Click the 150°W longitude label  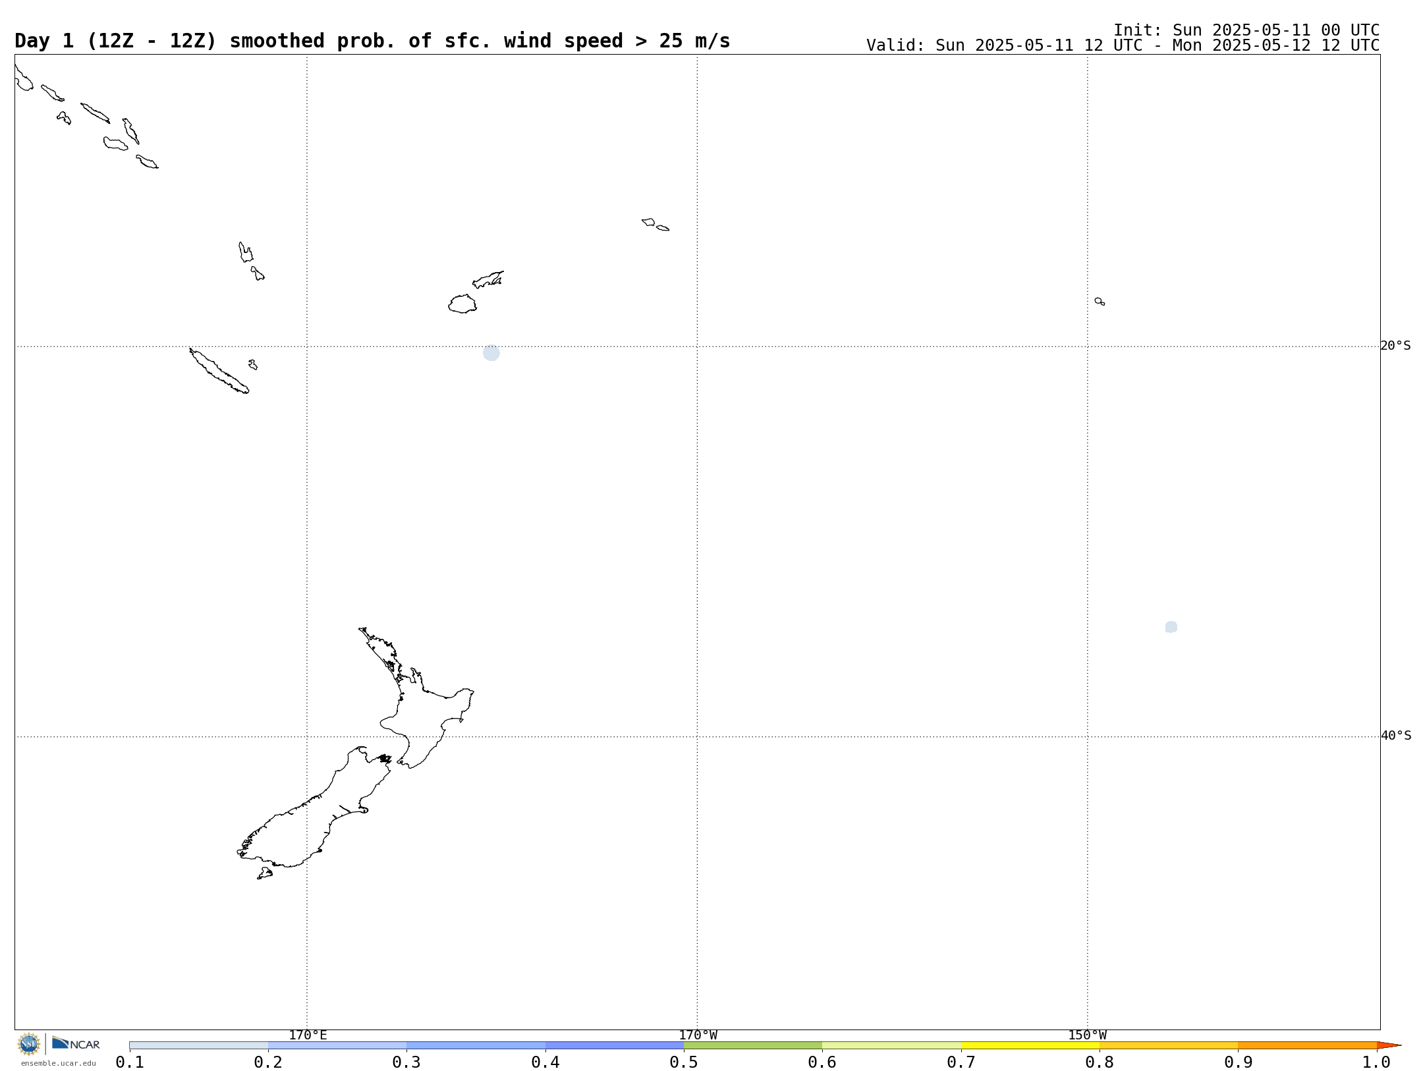[x=1087, y=1035]
